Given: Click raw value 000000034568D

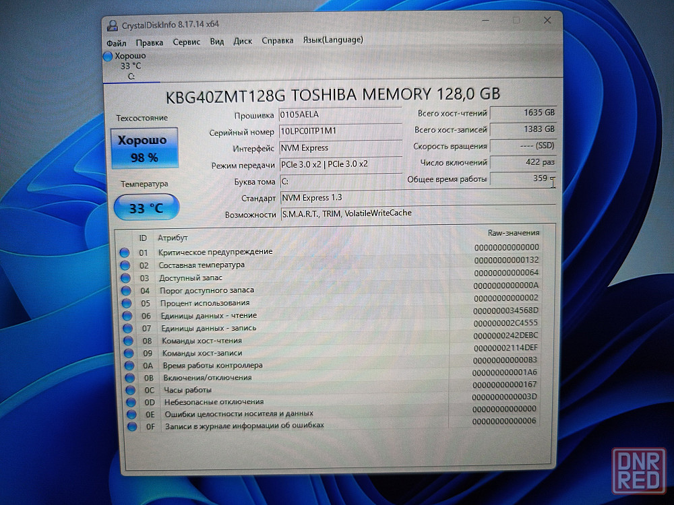Looking at the screenshot, I should pyautogui.click(x=506, y=310).
